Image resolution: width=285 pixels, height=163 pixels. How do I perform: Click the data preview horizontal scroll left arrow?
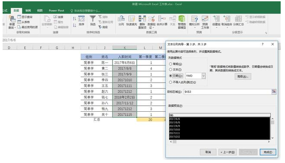[x=171, y=142]
